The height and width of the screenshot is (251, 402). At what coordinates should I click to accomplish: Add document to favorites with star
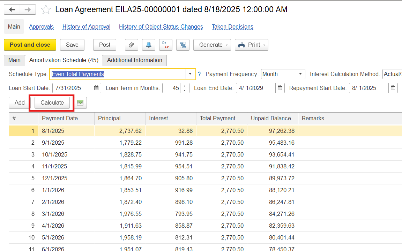click(46, 10)
